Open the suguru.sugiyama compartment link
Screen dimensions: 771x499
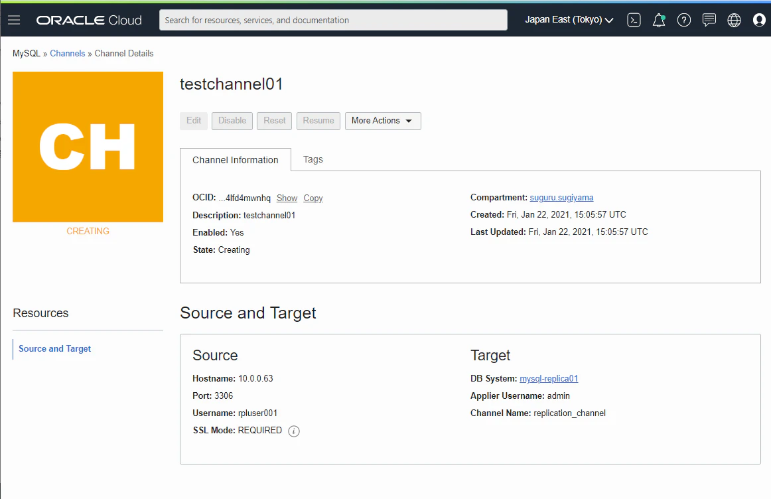coord(561,198)
